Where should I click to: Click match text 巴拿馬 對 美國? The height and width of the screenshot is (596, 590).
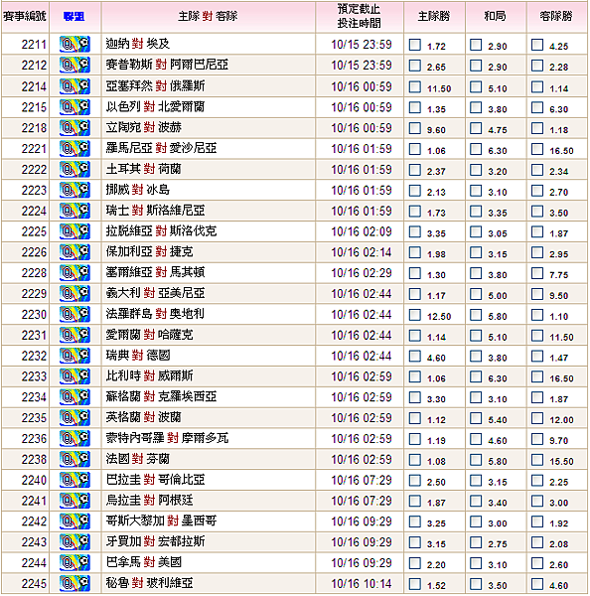144,562
